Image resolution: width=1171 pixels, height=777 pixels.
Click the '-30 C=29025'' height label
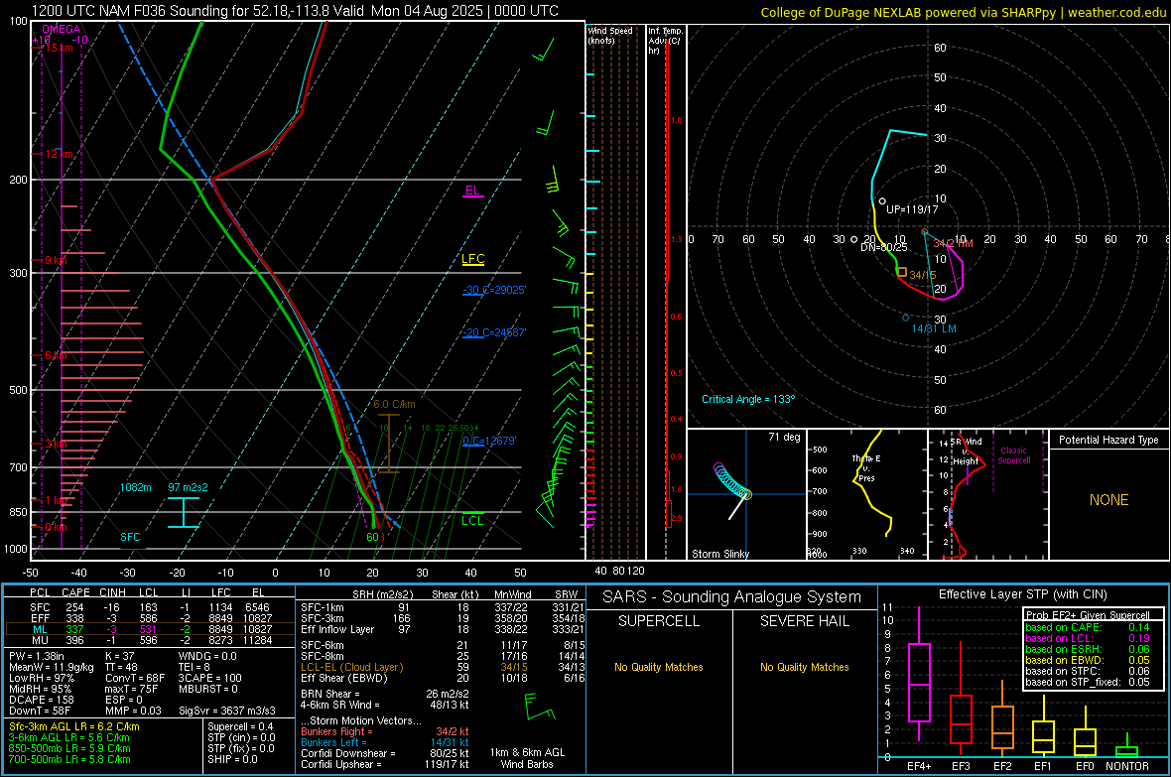[x=494, y=290]
